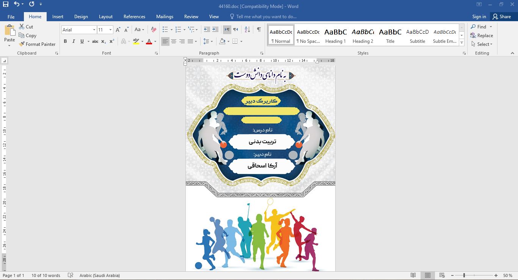
Task: Click the 50% zoom level indicator
Action: [508, 275]
